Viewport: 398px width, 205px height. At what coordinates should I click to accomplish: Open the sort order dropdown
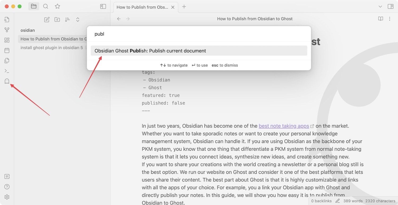(67, 20)
